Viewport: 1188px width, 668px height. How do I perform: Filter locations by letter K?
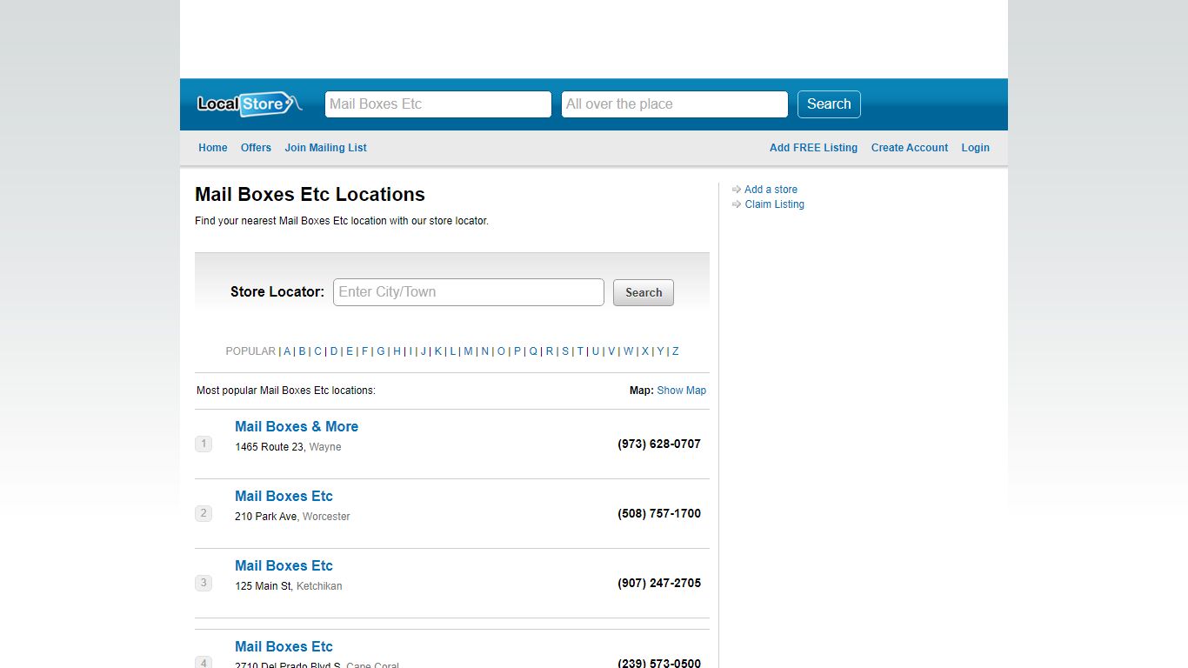click(438, 351)
